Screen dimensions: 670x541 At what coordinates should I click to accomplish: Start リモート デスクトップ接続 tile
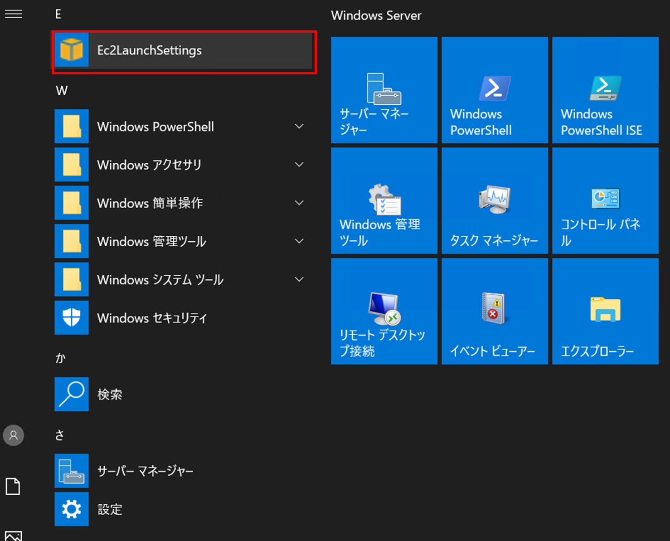tap(384, 312)
